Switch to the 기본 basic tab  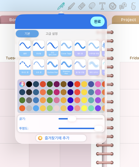coord(27,34)
